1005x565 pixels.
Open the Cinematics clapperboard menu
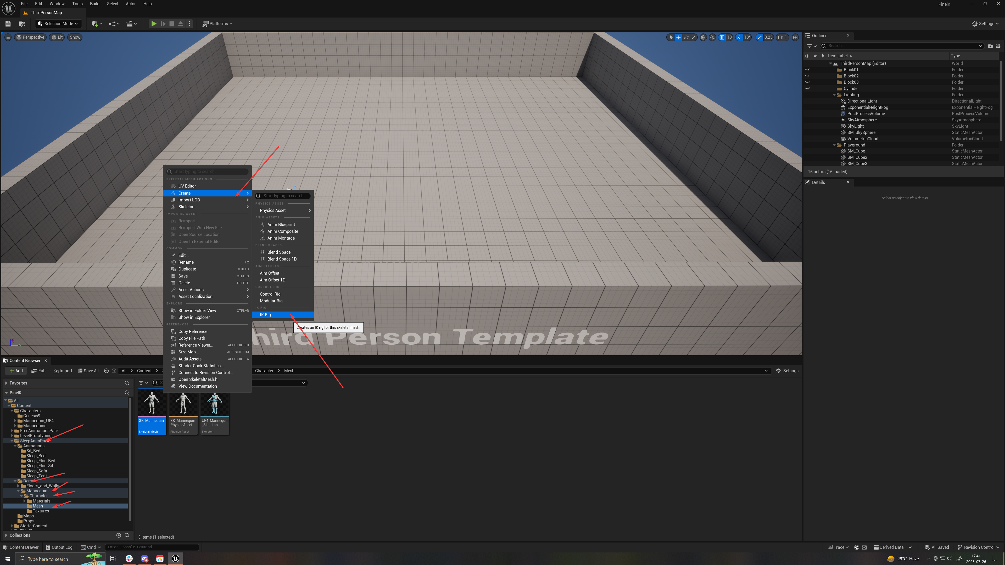pos(131,24)
